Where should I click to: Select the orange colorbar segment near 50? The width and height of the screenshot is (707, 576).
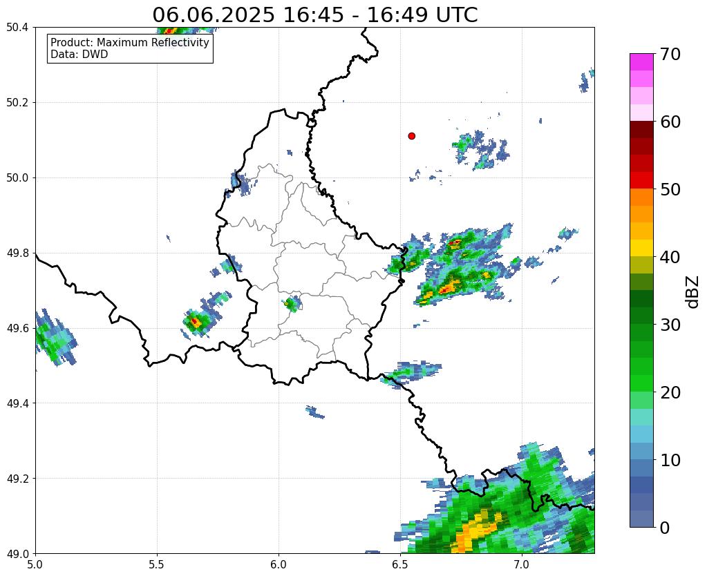pos(641,197)
